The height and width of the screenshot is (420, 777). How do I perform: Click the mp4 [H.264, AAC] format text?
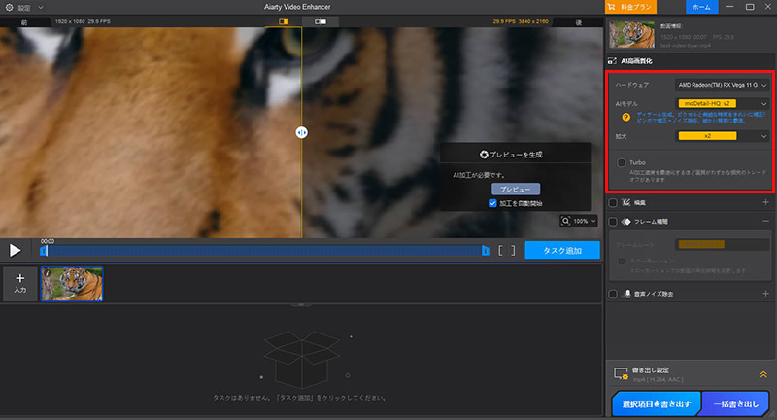pyautogui.click(x=659, y=380)
